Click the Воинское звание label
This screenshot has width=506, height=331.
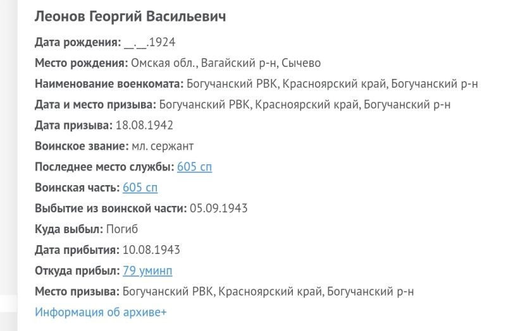(82, 146)
